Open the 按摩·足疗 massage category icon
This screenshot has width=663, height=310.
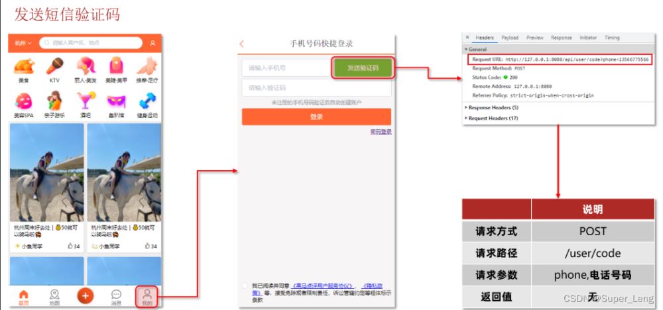pyautogui.click(x=147, y=67)
